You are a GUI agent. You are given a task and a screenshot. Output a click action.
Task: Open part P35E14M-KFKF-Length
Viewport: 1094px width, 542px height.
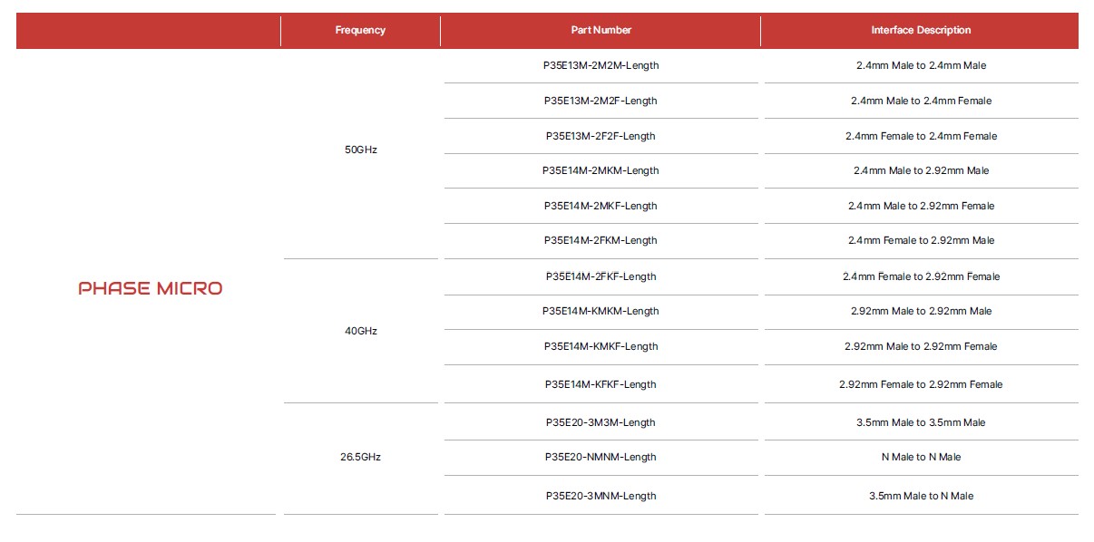click(601, 384)
